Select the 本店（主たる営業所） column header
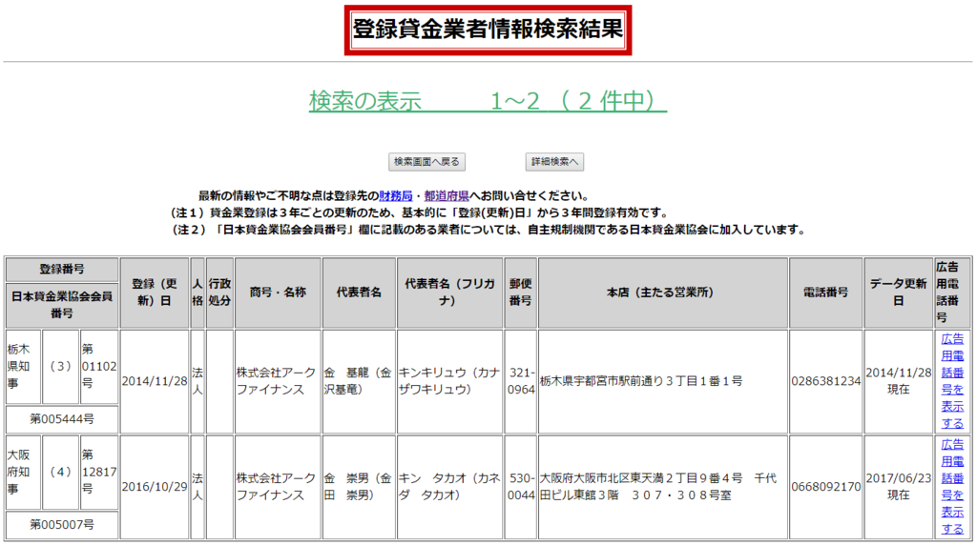Viewport: 977px width, 545px height. (x=663, y=293)
